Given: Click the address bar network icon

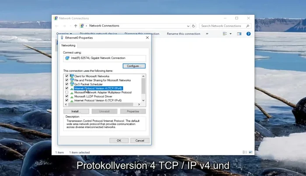Looking at the screenshot, I should [82, 26].
